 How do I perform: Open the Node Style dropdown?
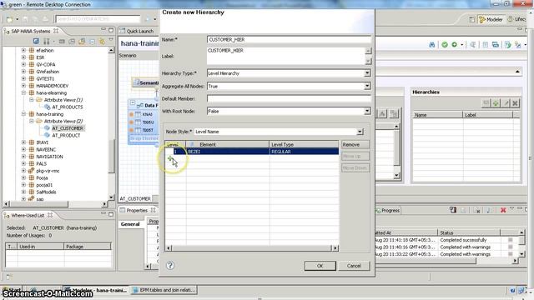click(x=360, y=132)
